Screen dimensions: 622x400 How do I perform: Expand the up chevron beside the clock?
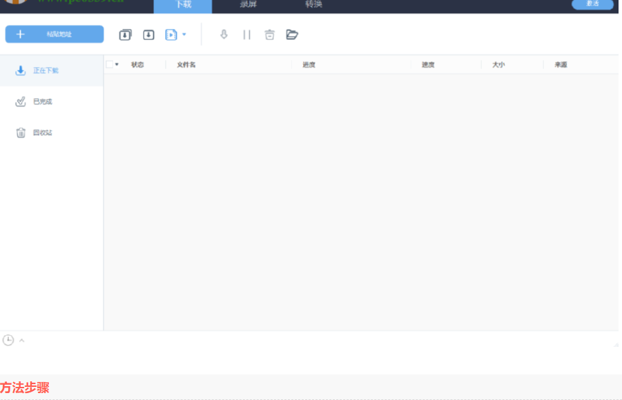22,341
